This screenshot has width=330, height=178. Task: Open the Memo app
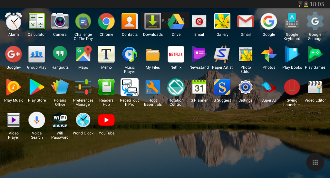[106, 54]
